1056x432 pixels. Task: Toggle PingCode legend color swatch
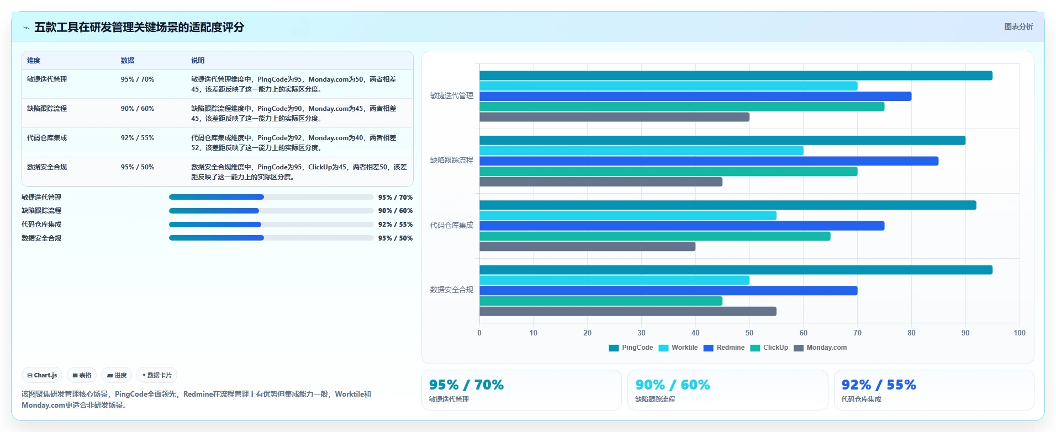(x=614, y=348)
